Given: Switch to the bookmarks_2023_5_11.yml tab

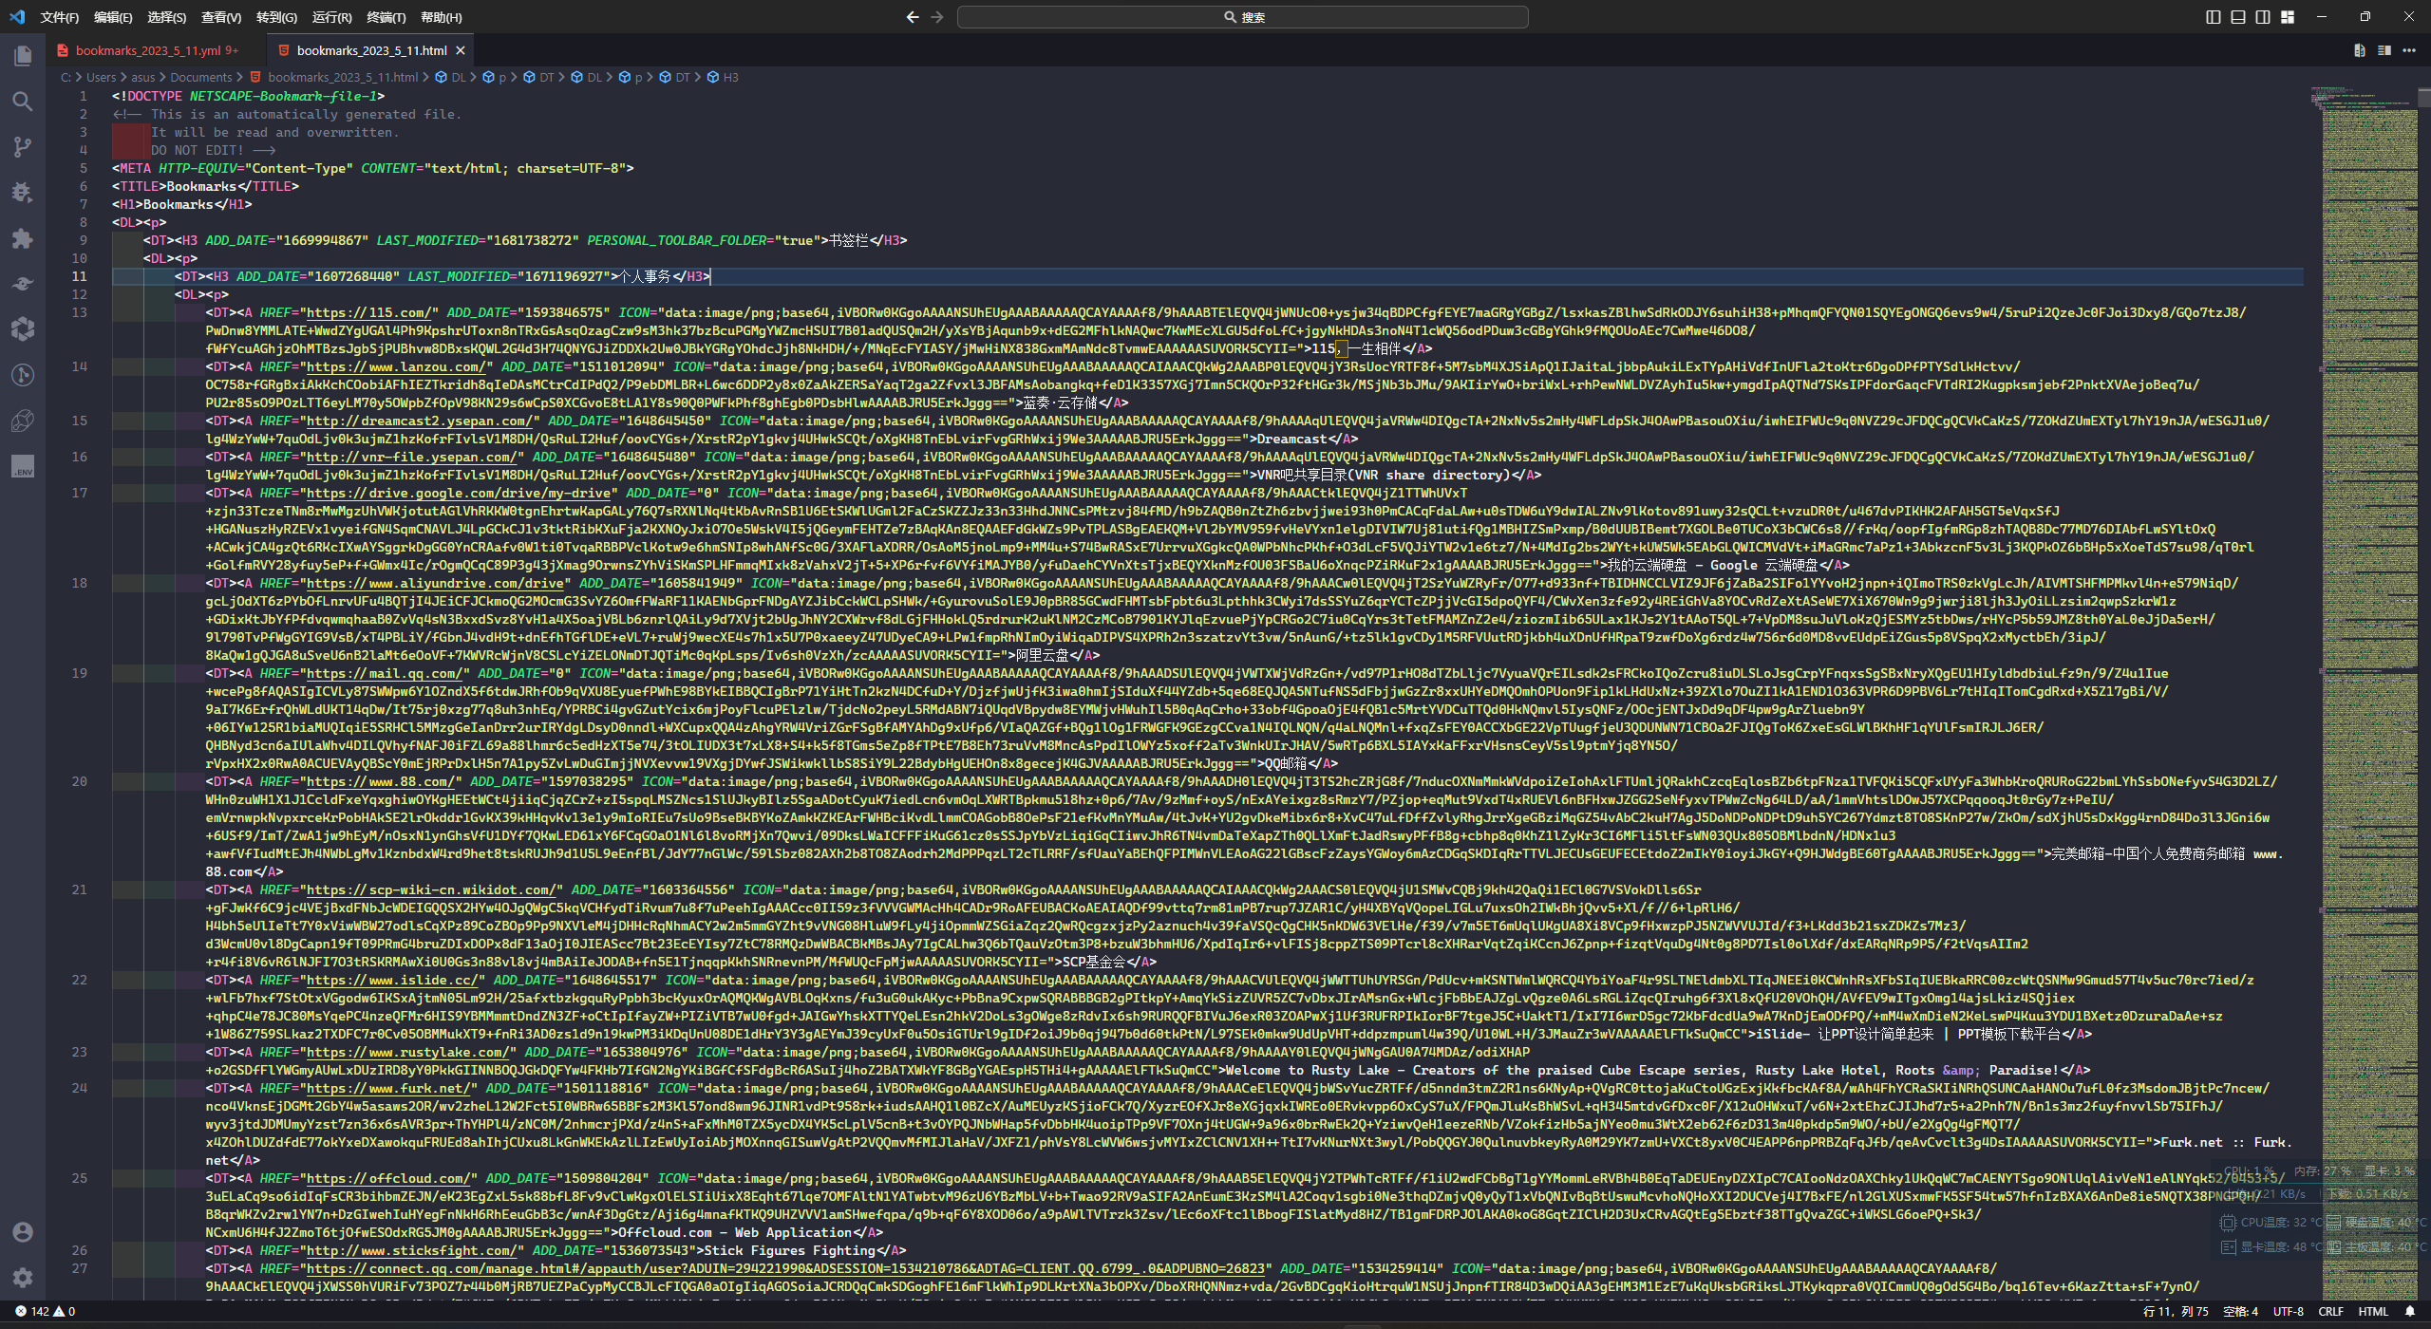Looking at the screenshot, I should [147, 50].
